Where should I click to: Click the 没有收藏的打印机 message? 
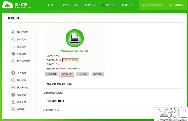pos(51,110)
